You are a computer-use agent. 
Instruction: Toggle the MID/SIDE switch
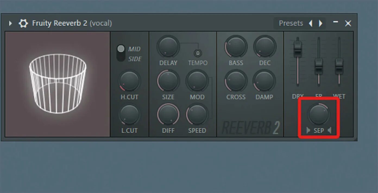click(x=121, y=53)
